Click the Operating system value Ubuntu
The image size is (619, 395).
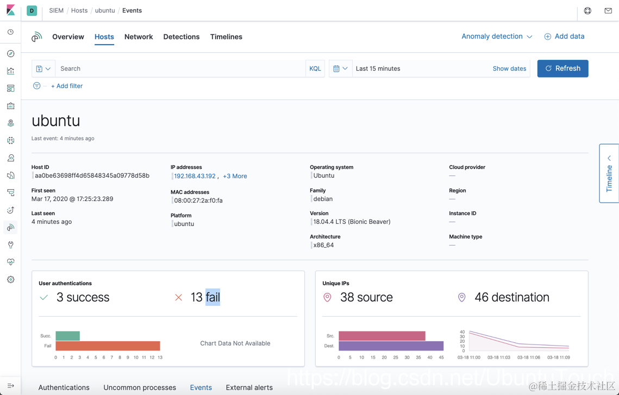pyautogui.click(x=324, y=175)
